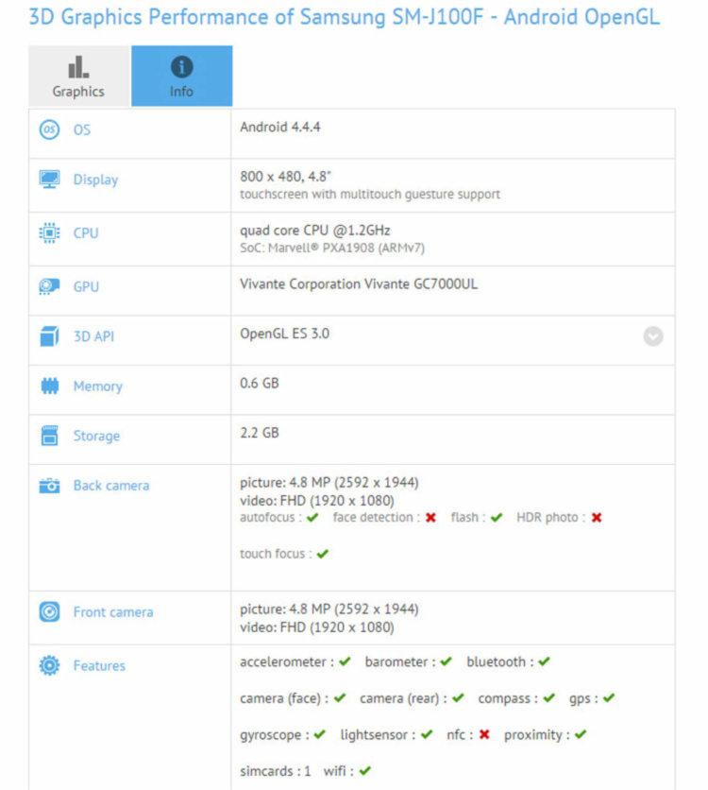
Task: Click the Front camera label
Action: (x=113, y=611)
